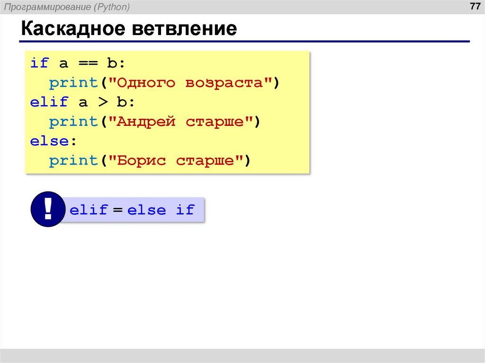The height and width of the screenshot is (363, 485).
Task: Select the string "Одного возраста"
Action: [x=191, y=82]
